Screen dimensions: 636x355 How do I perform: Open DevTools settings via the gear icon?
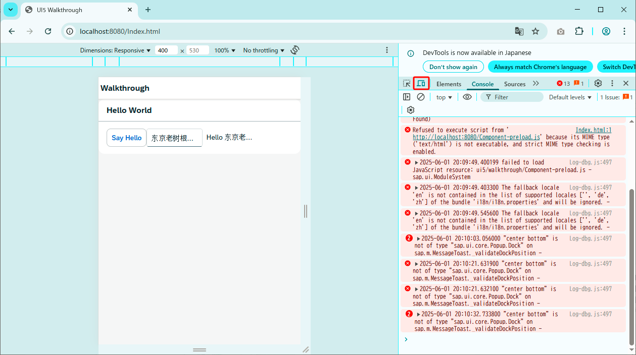(598, 83)
